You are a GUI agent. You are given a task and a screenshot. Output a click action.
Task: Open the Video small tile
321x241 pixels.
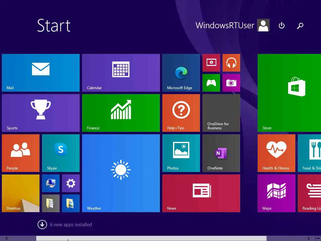211,63
